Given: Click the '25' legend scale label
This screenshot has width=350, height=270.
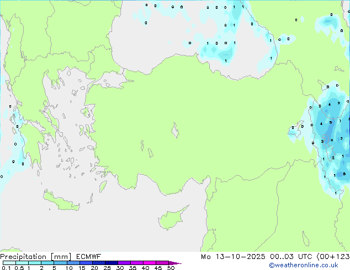Looking at the screenshot, I should click(x=107, y=268).
